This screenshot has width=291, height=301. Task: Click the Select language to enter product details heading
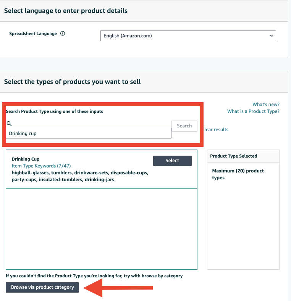(66, 11)
